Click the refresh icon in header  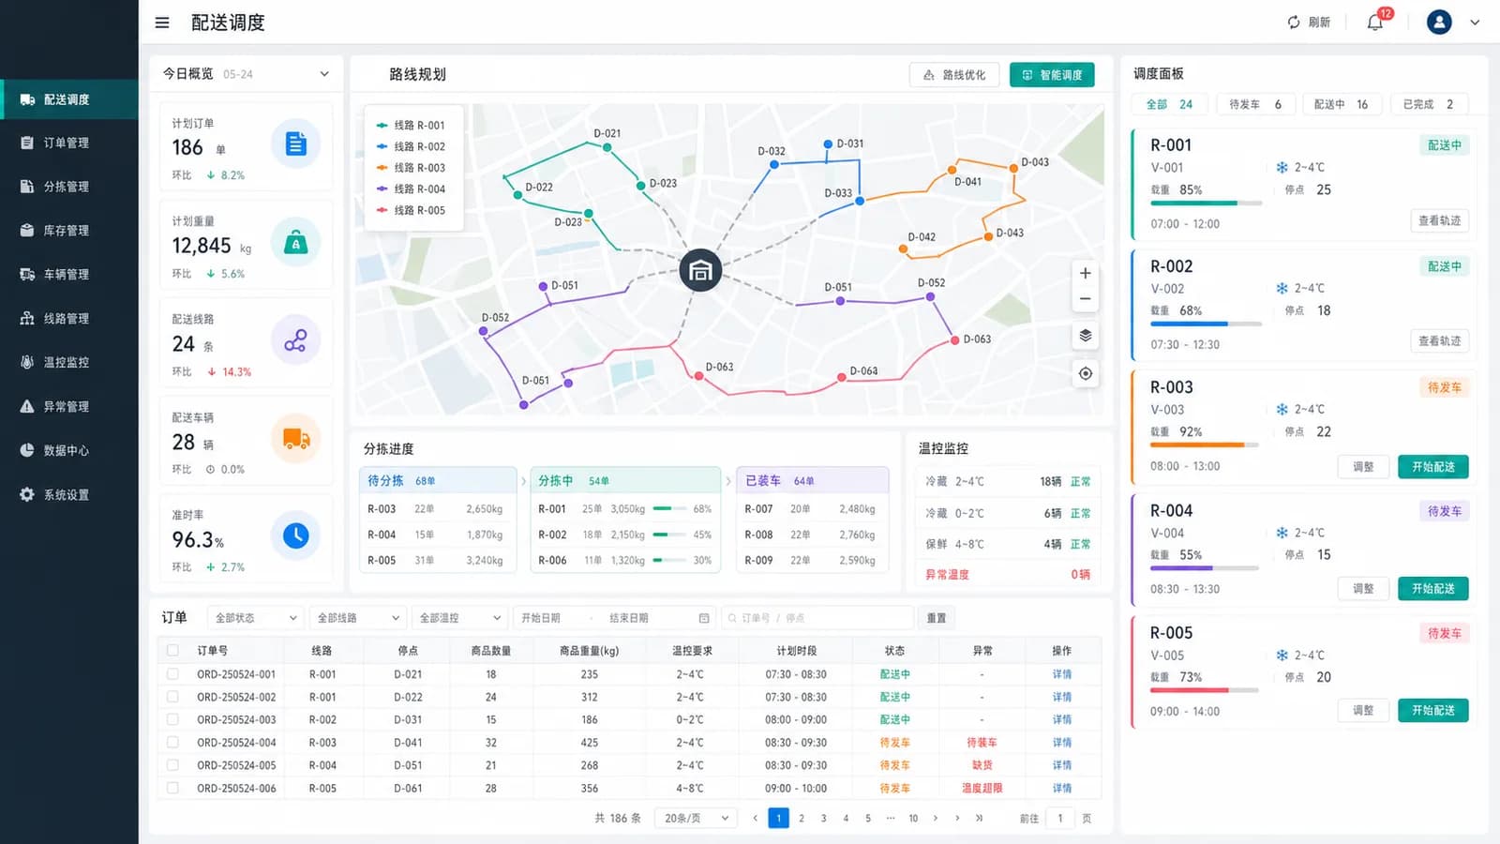pyautogui.click(x=1294, y=23)
